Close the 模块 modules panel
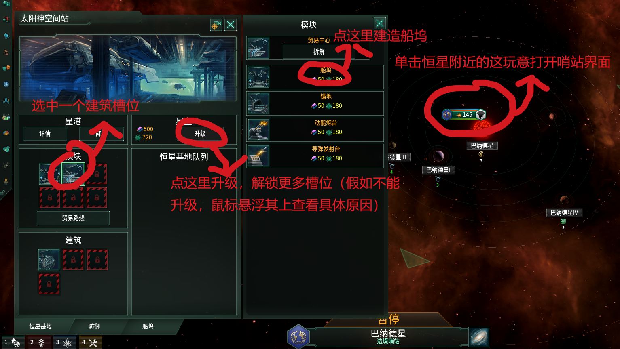 pos(379,23)
